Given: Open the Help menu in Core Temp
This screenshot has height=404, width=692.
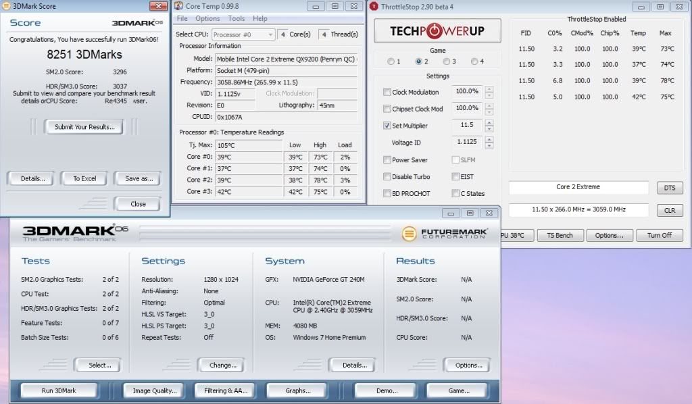Looking at the screenshot, I should [260, 18].
